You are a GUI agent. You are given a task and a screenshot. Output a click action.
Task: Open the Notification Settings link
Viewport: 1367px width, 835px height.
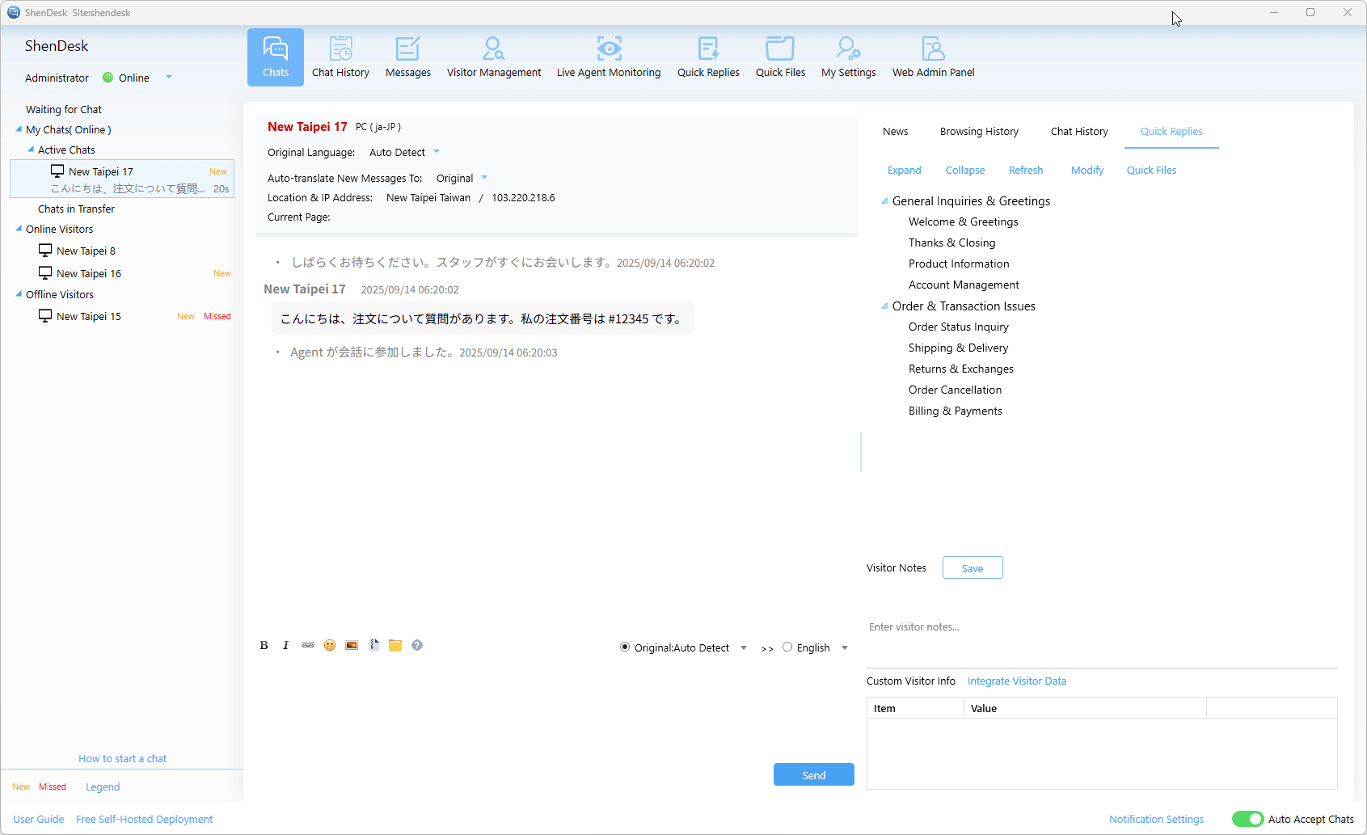(1156, 819)
